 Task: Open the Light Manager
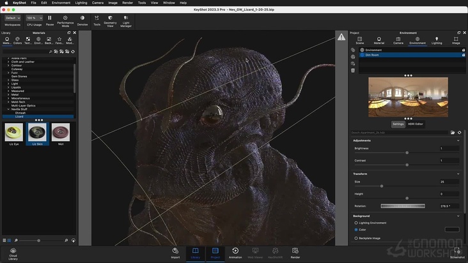126,22
